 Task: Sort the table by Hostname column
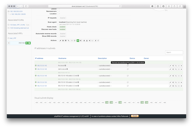(x=63, y=58)
